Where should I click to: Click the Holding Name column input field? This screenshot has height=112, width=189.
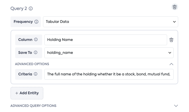click(x=105, y=40)
